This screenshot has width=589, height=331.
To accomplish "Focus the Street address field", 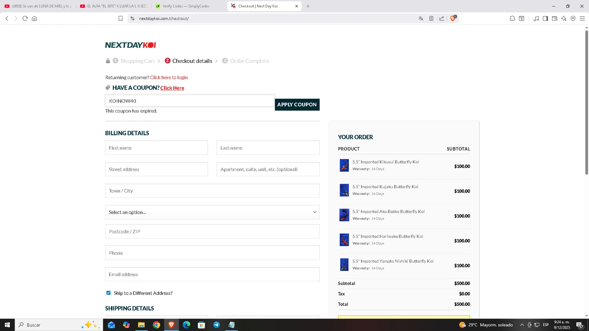I will point(157,169).
